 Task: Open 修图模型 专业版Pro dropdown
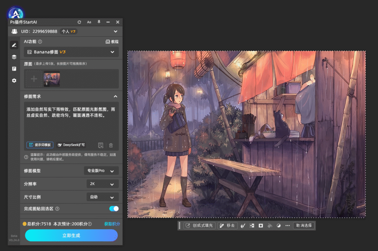click(x=101, y=171)
